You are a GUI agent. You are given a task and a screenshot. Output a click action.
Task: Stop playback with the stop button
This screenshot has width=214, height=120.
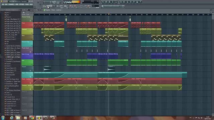pos(51,6)
